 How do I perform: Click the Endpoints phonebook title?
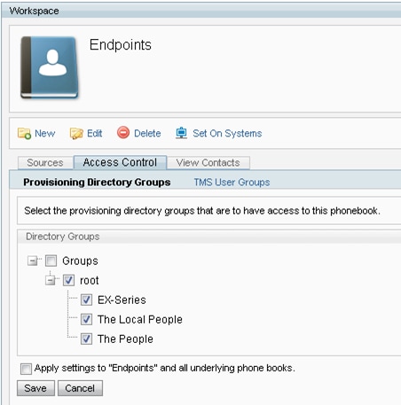pyautogui.click(x=121, y=45)
